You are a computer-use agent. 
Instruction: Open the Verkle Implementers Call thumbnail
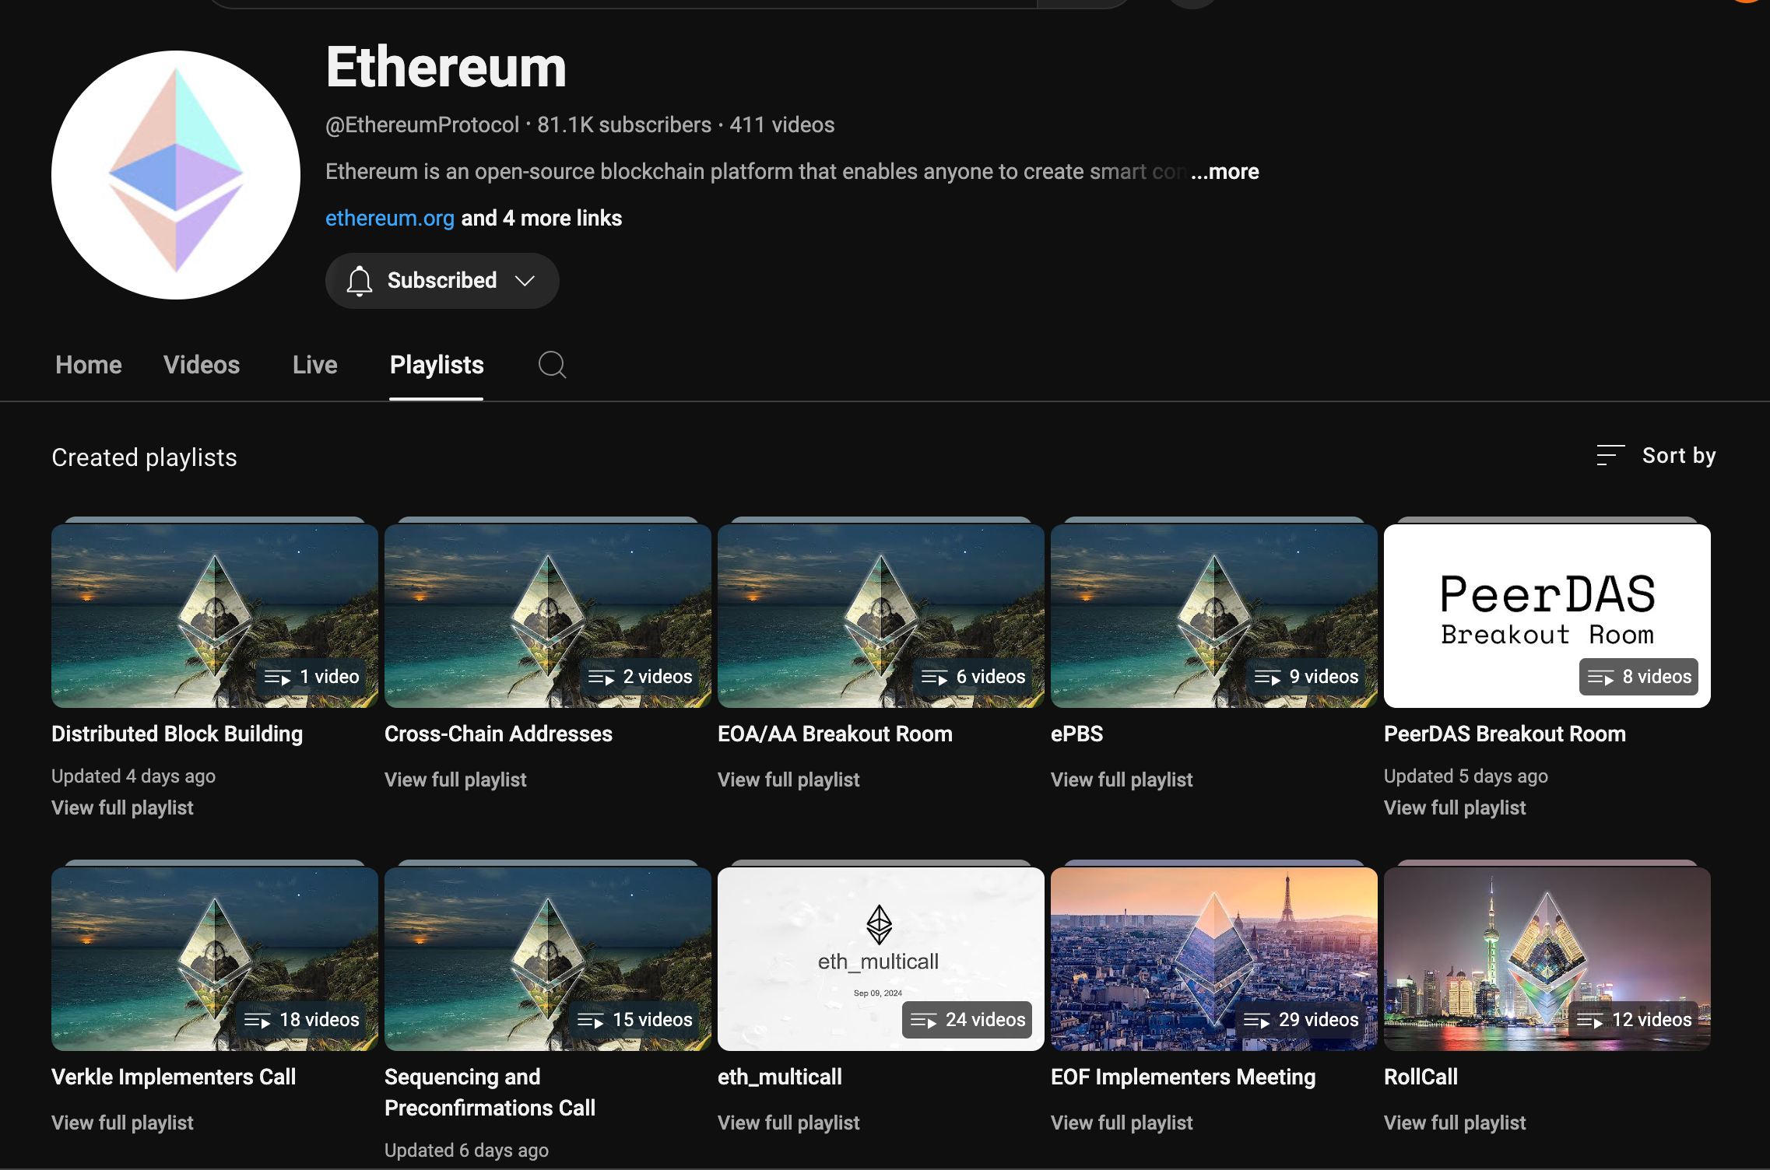click(214, 958)
